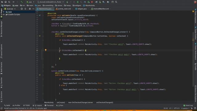Viewport: 197px width, 111px height.
Task: Toggle the Resource Manager side panel
Action: point(1,29)
